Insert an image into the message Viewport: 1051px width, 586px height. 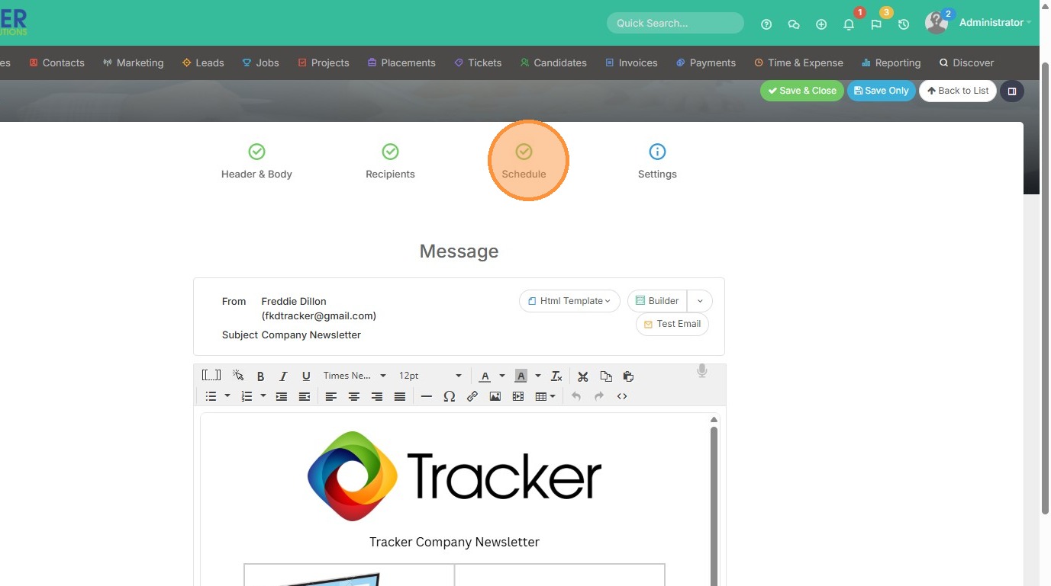click(495, 396)
